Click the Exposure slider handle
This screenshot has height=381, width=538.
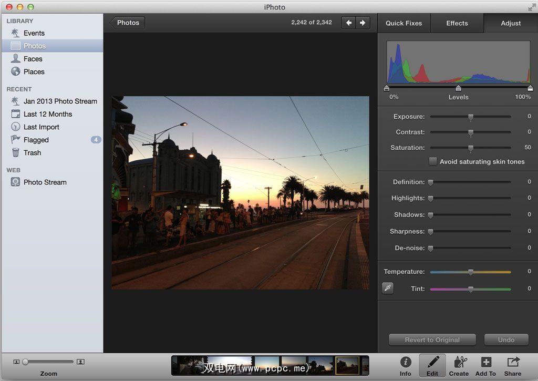[471, 117]
